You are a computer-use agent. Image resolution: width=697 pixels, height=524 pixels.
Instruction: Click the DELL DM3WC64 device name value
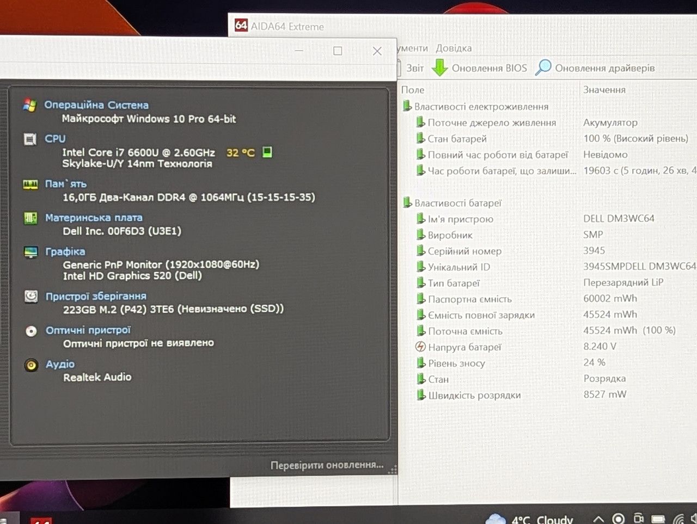pyautogui.click(x=619, y=218)
